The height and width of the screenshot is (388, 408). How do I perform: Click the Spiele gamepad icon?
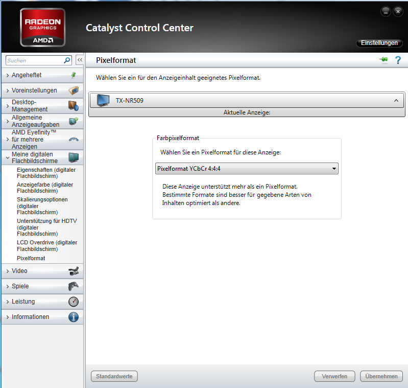74,286
